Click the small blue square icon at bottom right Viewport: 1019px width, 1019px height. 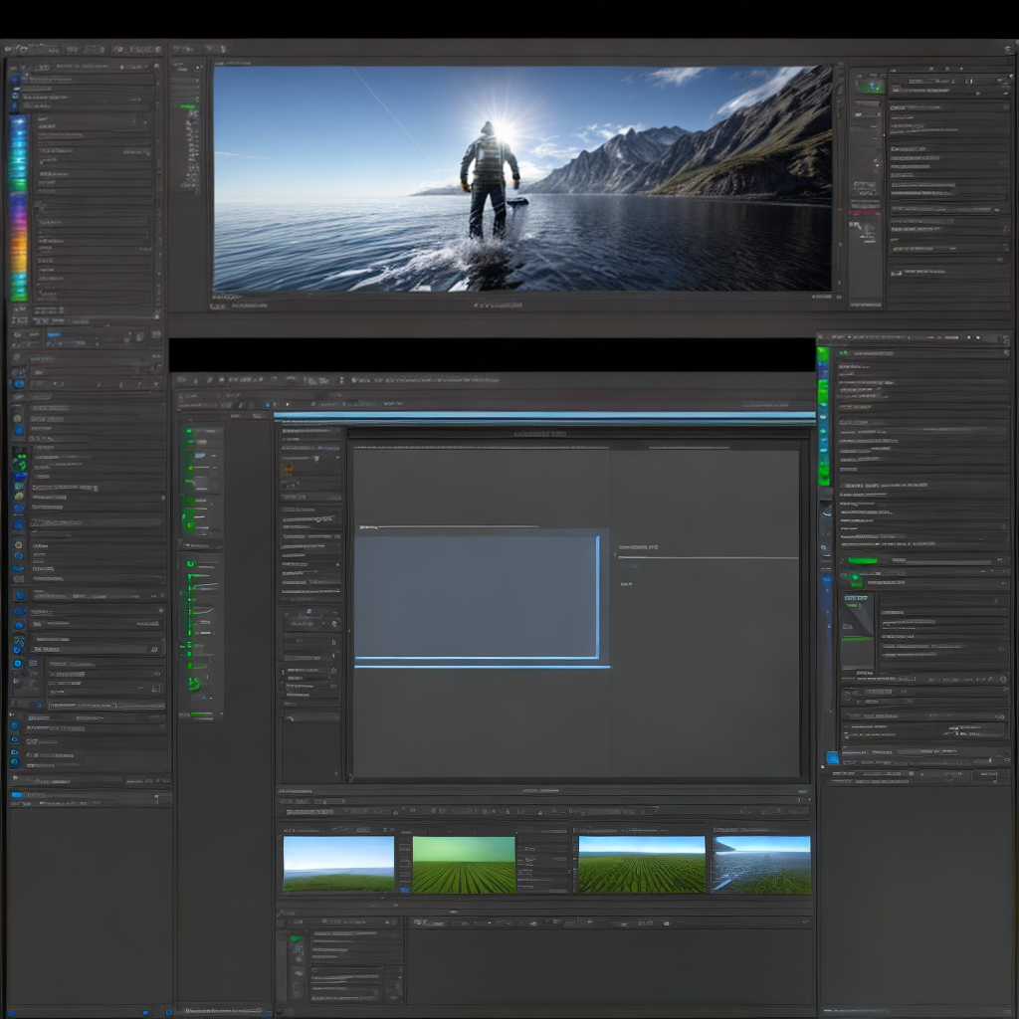pos(832,757)
